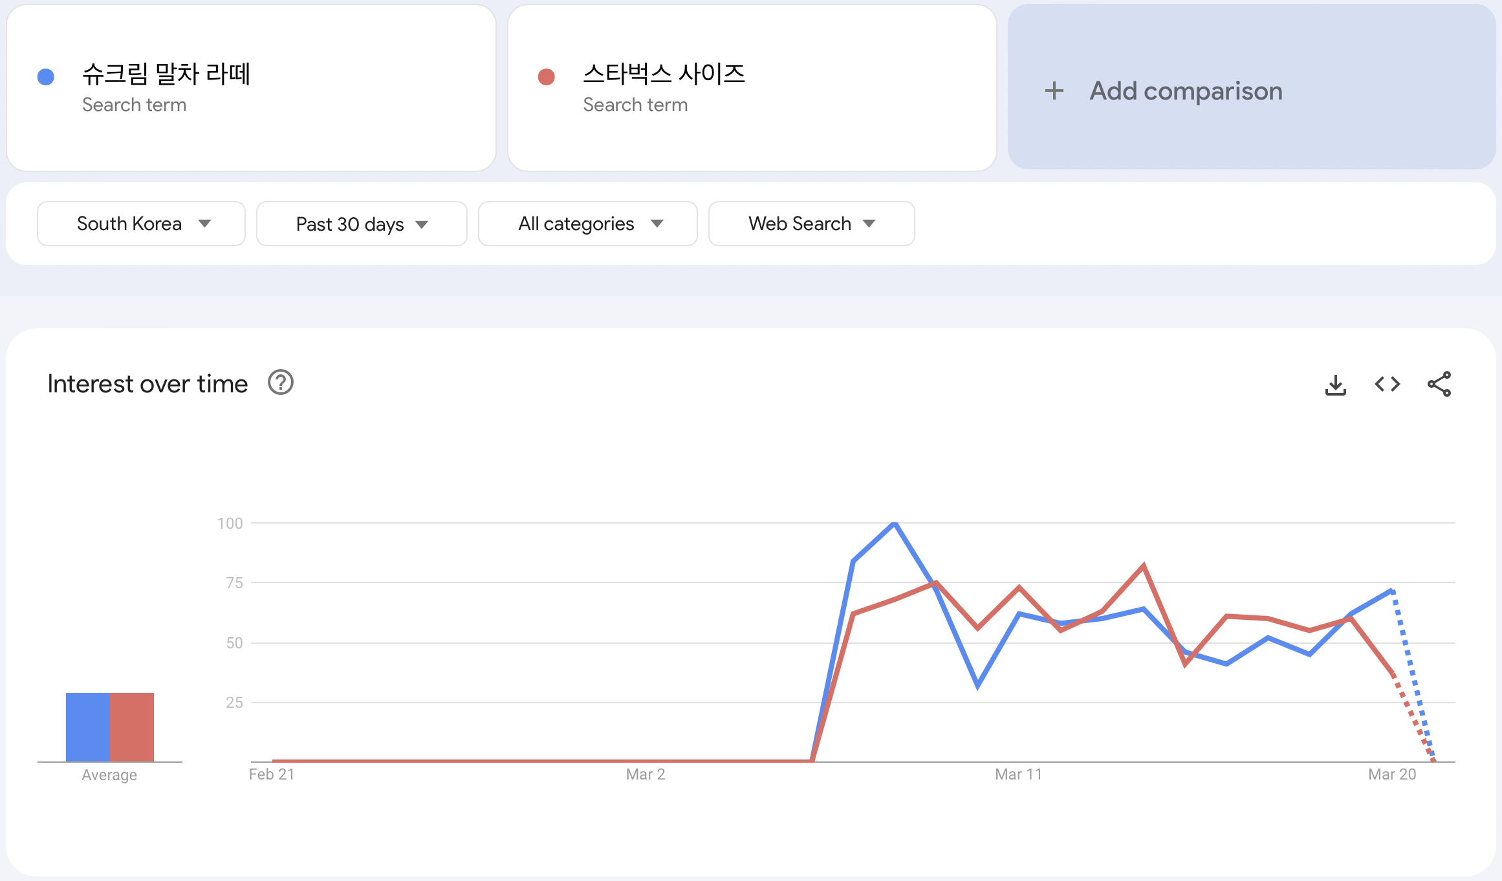Click the red dot beside 스타벅스 사이즈
Screen dimensions: 1502x881
[x=547, y=77]
